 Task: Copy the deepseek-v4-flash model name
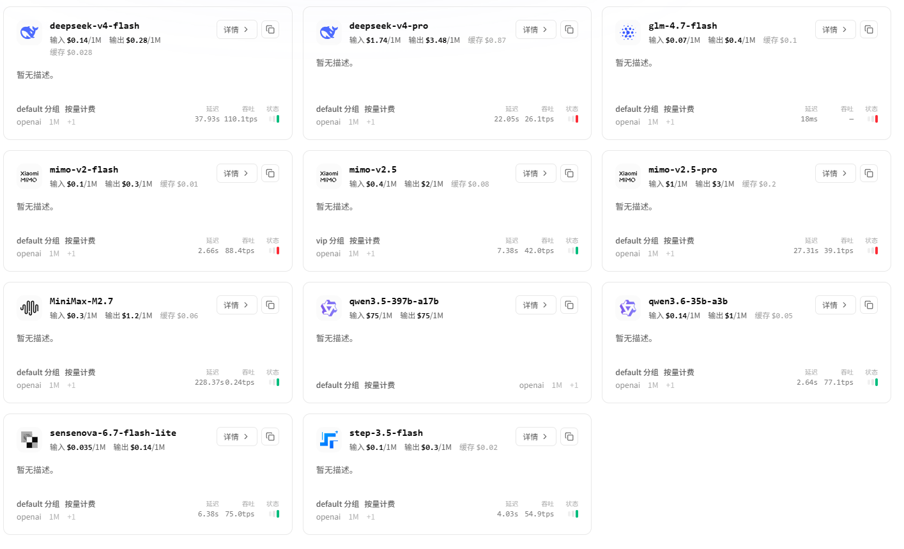(270, 29)
